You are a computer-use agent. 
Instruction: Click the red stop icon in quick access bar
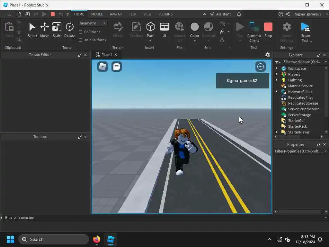tap(53, 14)
